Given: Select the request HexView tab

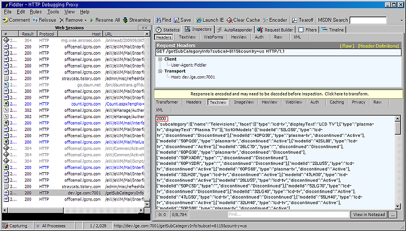Looking at the screenshot, I should click(239, 37).
